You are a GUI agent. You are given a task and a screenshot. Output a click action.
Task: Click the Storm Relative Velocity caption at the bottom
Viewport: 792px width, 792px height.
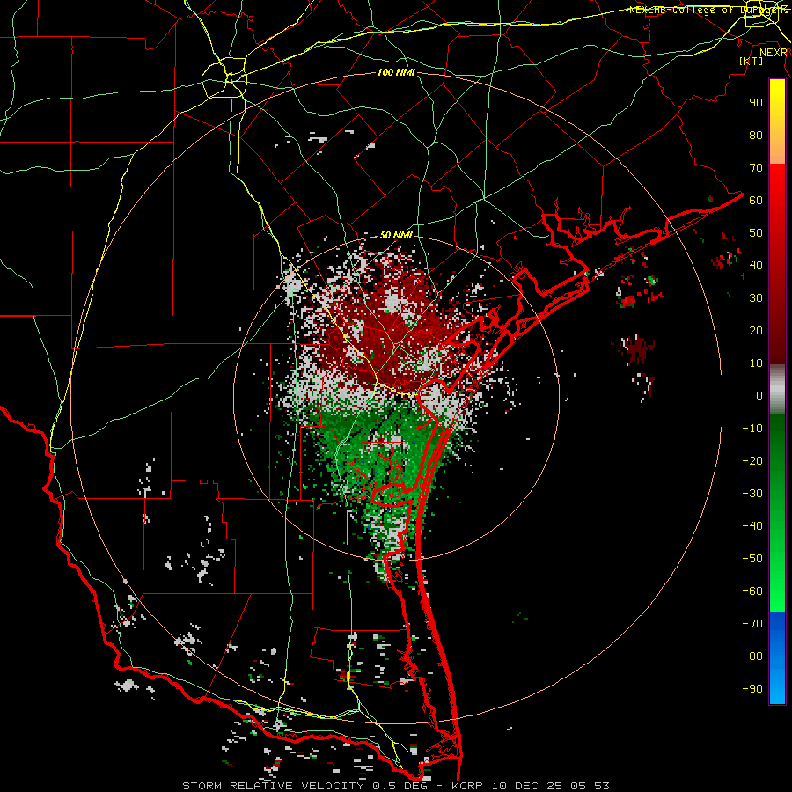coord(396,786)
